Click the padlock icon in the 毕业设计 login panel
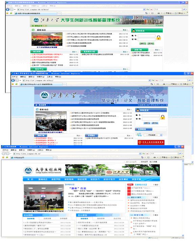 (163, 117)
